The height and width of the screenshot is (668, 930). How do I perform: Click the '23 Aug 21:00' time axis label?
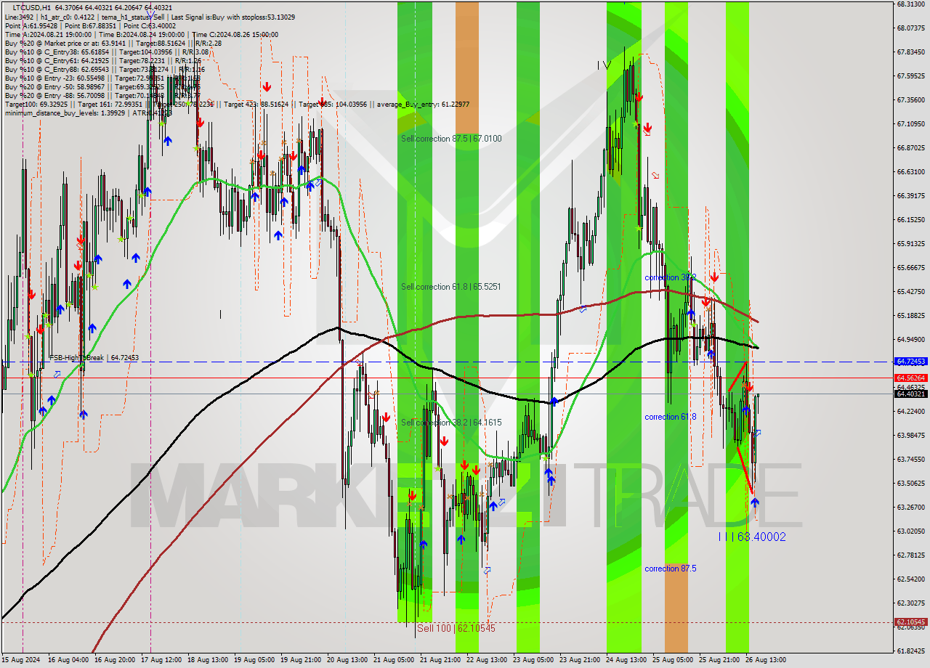[581, 660]
